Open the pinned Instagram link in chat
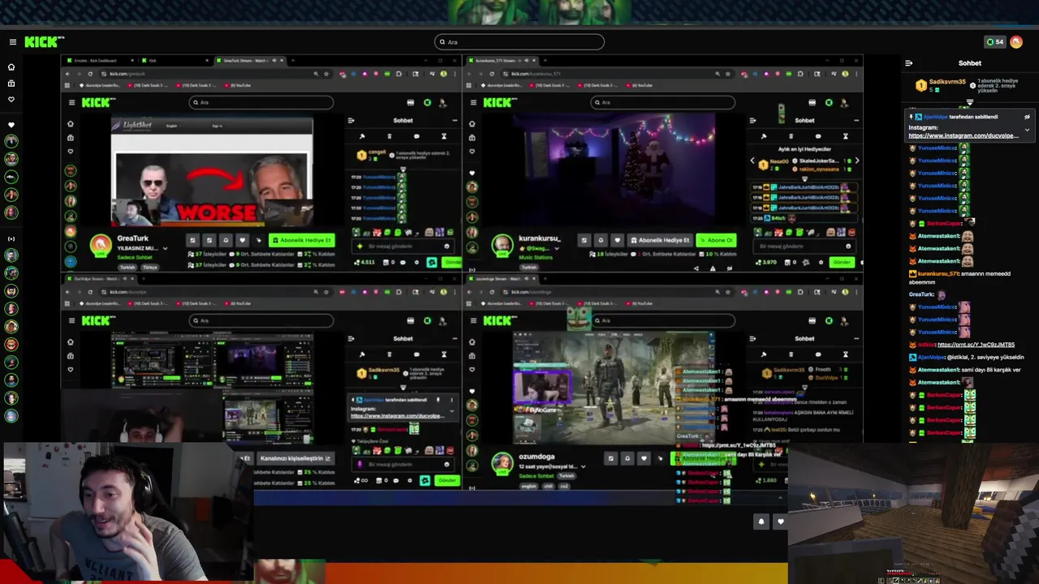Viewport: 1039px width, 584px height. (x=963, y=135)
